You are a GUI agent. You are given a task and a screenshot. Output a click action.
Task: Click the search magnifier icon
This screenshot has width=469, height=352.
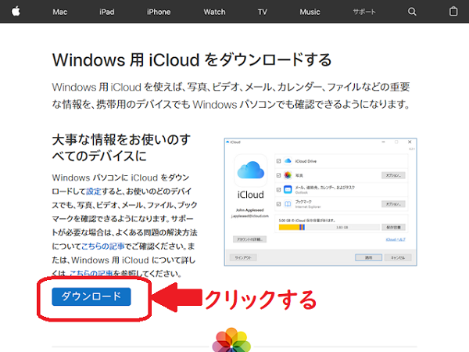[x=412, y=12]
